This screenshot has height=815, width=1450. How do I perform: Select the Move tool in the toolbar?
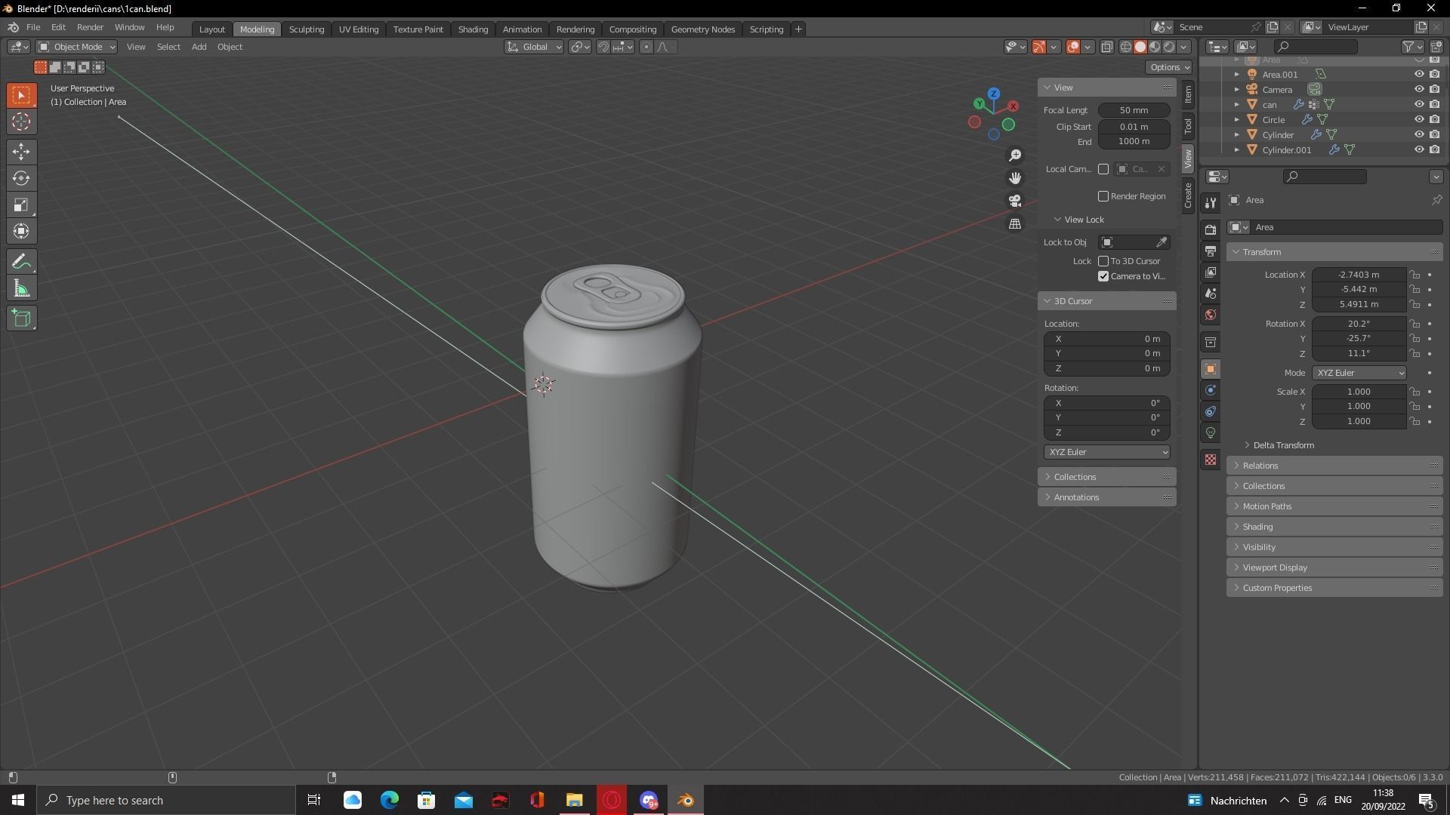point(21,152)
